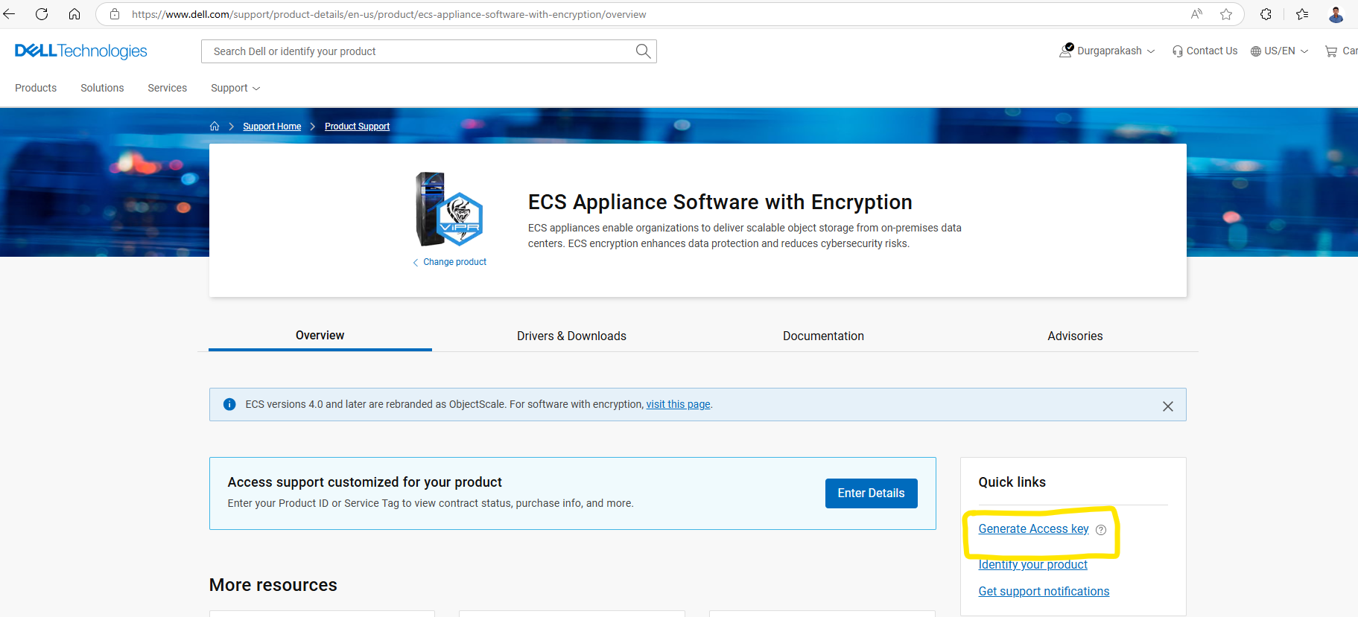Open the US/EN language selector
The image size is (1358, 617).
1279,51
